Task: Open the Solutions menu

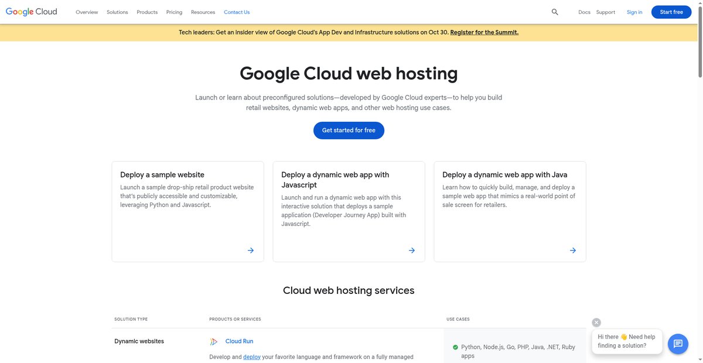Action: click(x=117, y=12)
